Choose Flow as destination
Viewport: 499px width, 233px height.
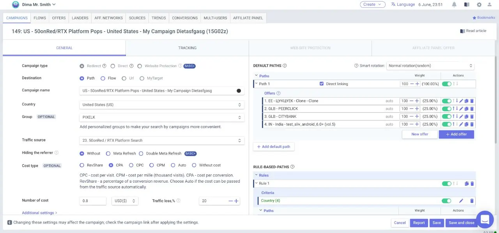coord(103,78)
